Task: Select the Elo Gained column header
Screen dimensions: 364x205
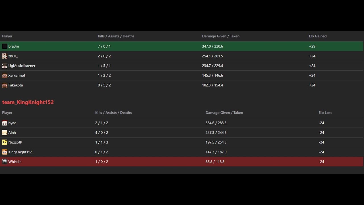Action: point(318,36)
